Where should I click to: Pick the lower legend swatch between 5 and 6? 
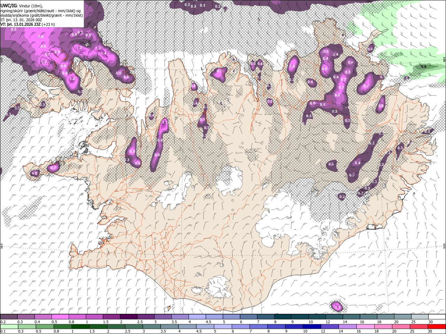click(x=223, y=326)
